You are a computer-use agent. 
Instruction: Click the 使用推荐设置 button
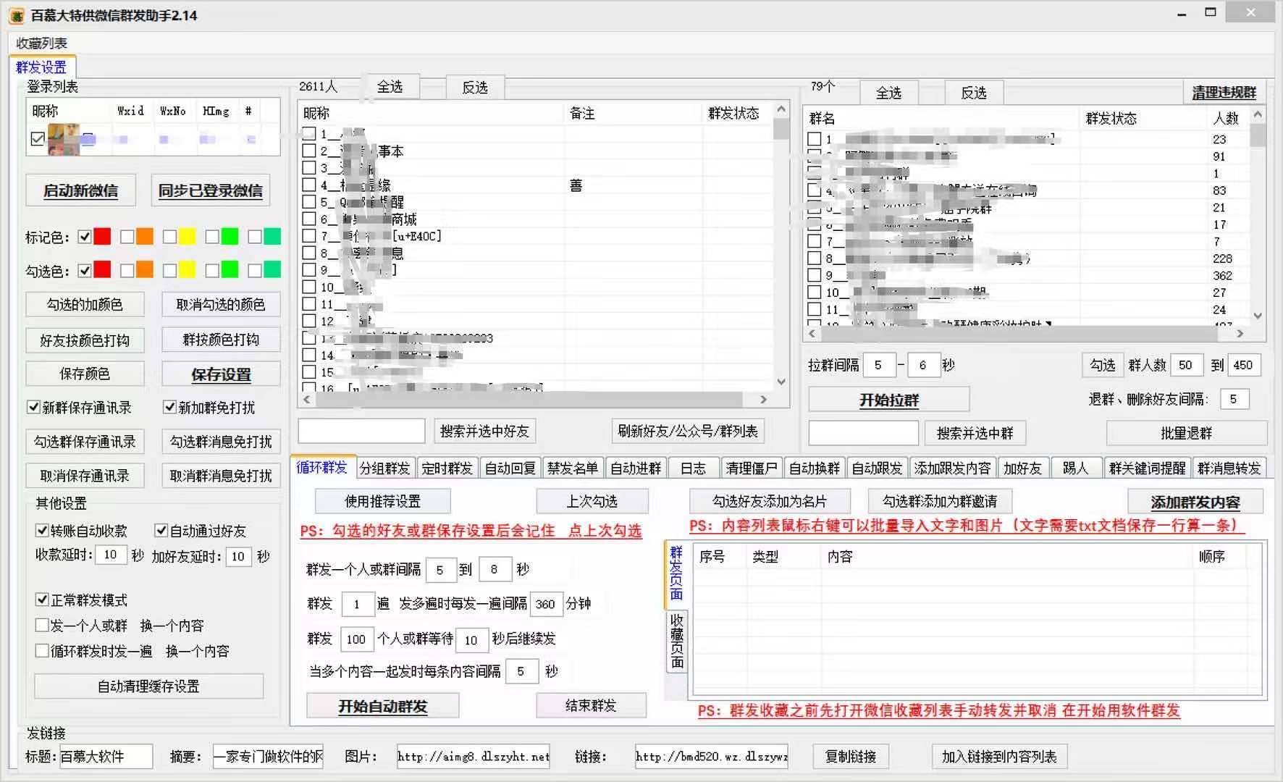click(x=382, y=500)
